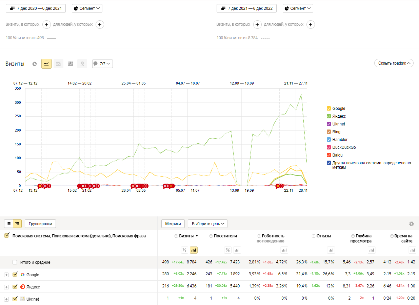This screenshot has width=419, height=305.
Task: Click bar chart icon under Посетители
Action: 237,250
